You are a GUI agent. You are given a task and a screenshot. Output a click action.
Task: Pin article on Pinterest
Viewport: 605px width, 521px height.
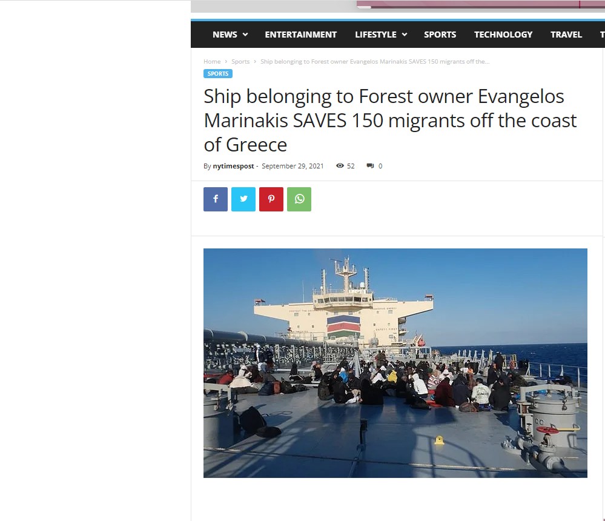click(271, 199)
